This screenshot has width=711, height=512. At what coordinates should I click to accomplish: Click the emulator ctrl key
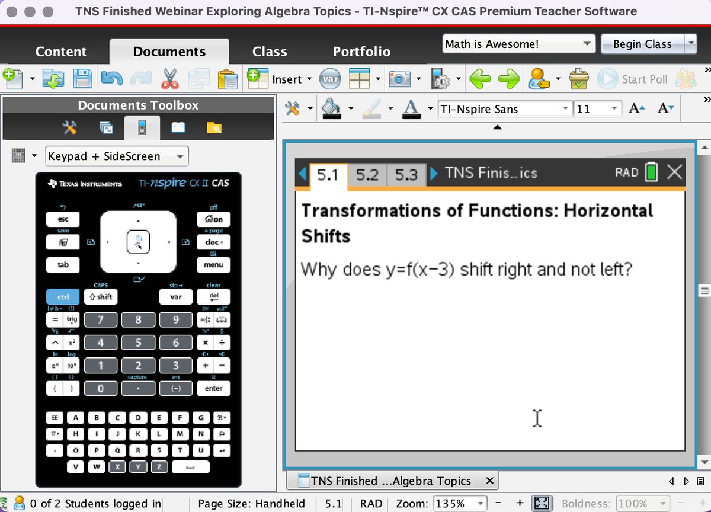[x=63, y=296]
